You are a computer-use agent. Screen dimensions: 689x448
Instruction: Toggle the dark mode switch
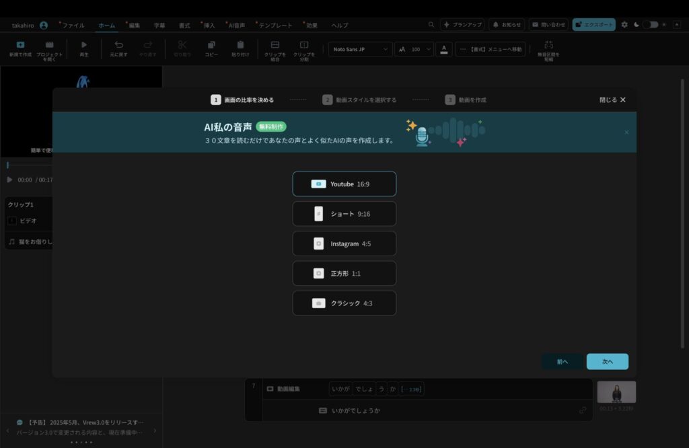(x=651, y=25)
